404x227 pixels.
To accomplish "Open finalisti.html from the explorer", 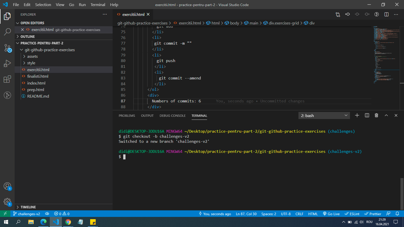I will click(38, 76).
